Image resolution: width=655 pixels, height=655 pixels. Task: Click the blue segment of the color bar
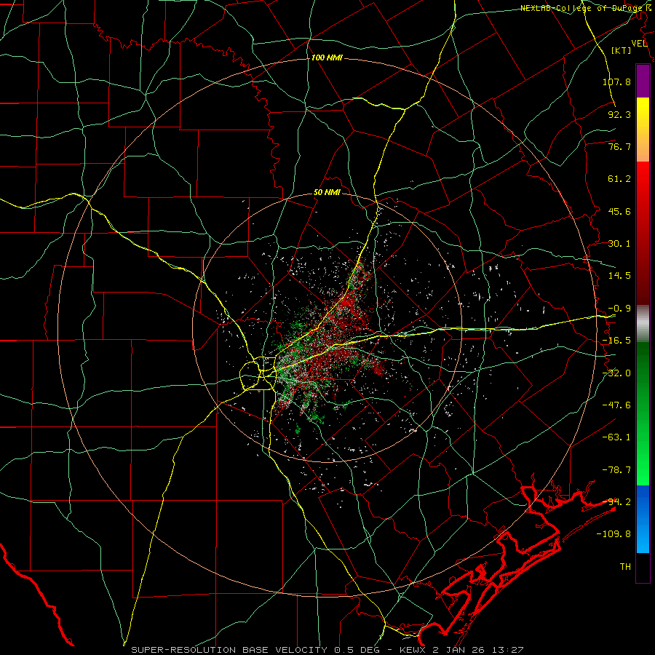pos(643,519)
